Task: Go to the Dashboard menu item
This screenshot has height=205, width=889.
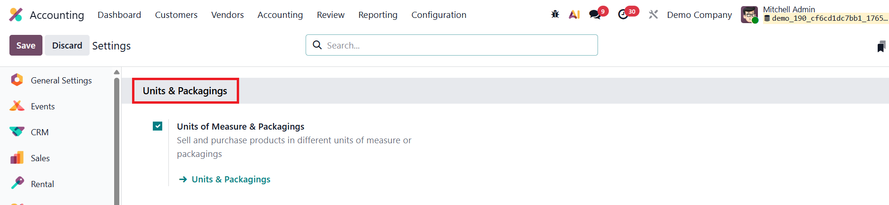Action: point(119,15)
